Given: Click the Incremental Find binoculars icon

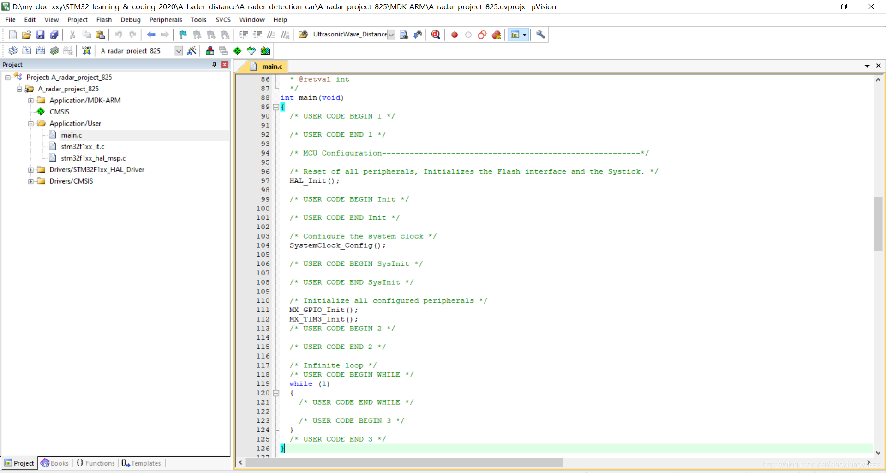Looking at the screenshot, I should tap(418, 35).
